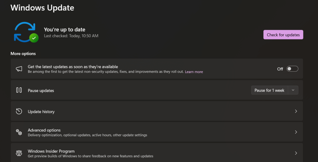Click the Windows Update page title
The width and height of the screenshot is (318, 162).
tap(42, 8)
